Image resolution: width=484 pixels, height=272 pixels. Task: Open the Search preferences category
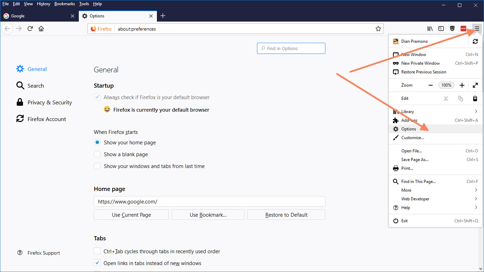(x=30, y=86)
